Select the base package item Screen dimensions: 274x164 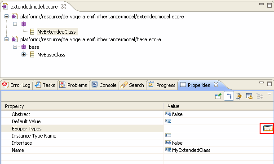pyautogui.click(x=34, y=47)
